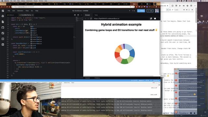Viewport: 208px width, 117px height.
Task: Open Chrome menu in macOS menu bar
Action: click(x=6, y=1)
